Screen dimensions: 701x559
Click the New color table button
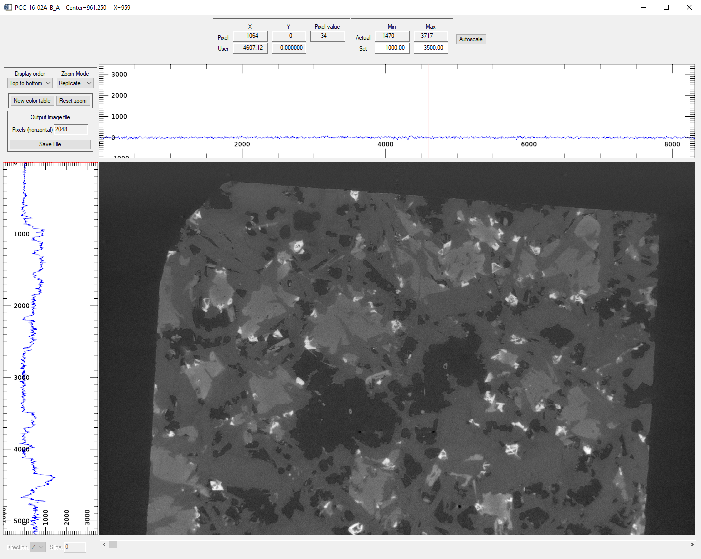tap(32, 101)
